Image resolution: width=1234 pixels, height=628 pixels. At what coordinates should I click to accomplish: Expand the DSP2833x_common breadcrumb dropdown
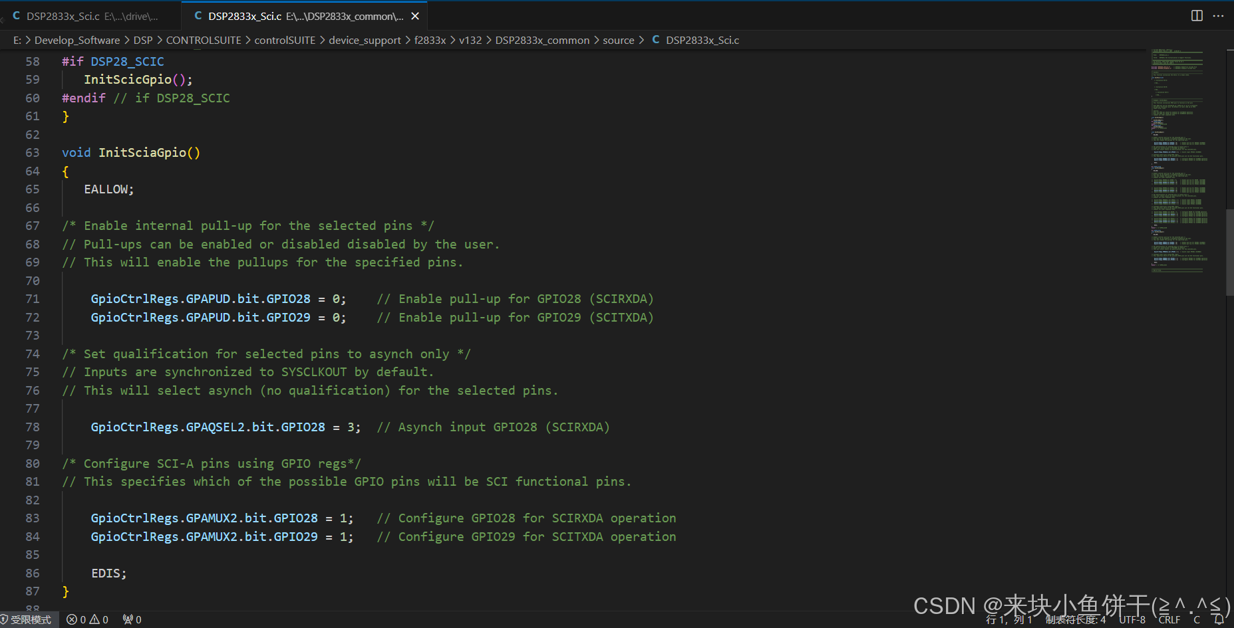(x=541, y=40)
